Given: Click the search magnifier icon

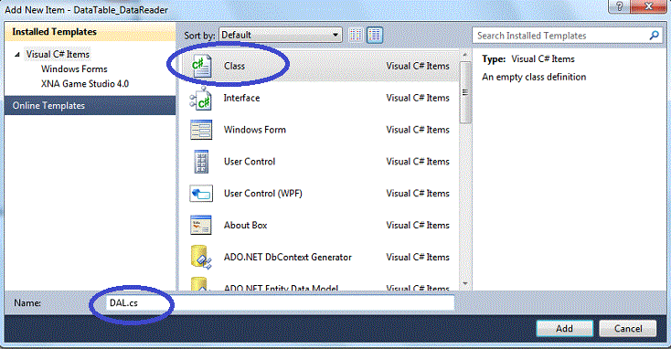Looking at the screenshot, I should [x=654, y=36].
